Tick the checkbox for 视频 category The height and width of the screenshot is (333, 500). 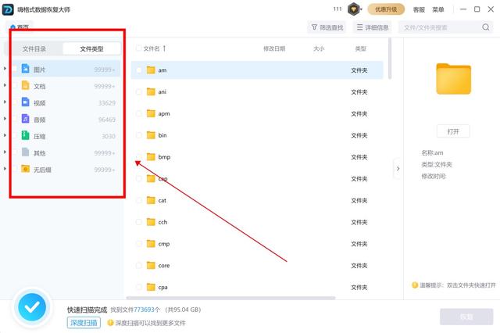click(x=15, y=102)
